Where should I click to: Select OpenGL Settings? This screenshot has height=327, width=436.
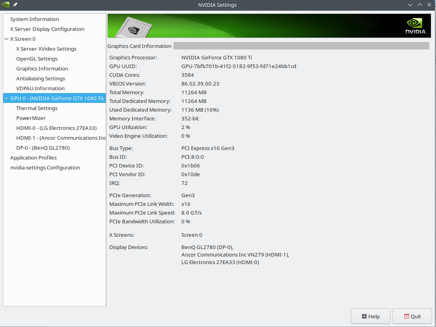point(36,59)
